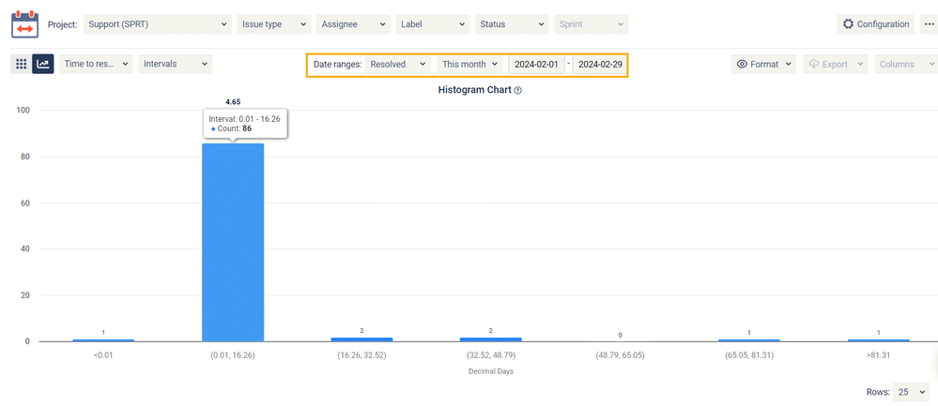Click the Interval: 0.01 - 16.26 tooltip line
This screenshot has width=938, height=406.
point(244,119)
